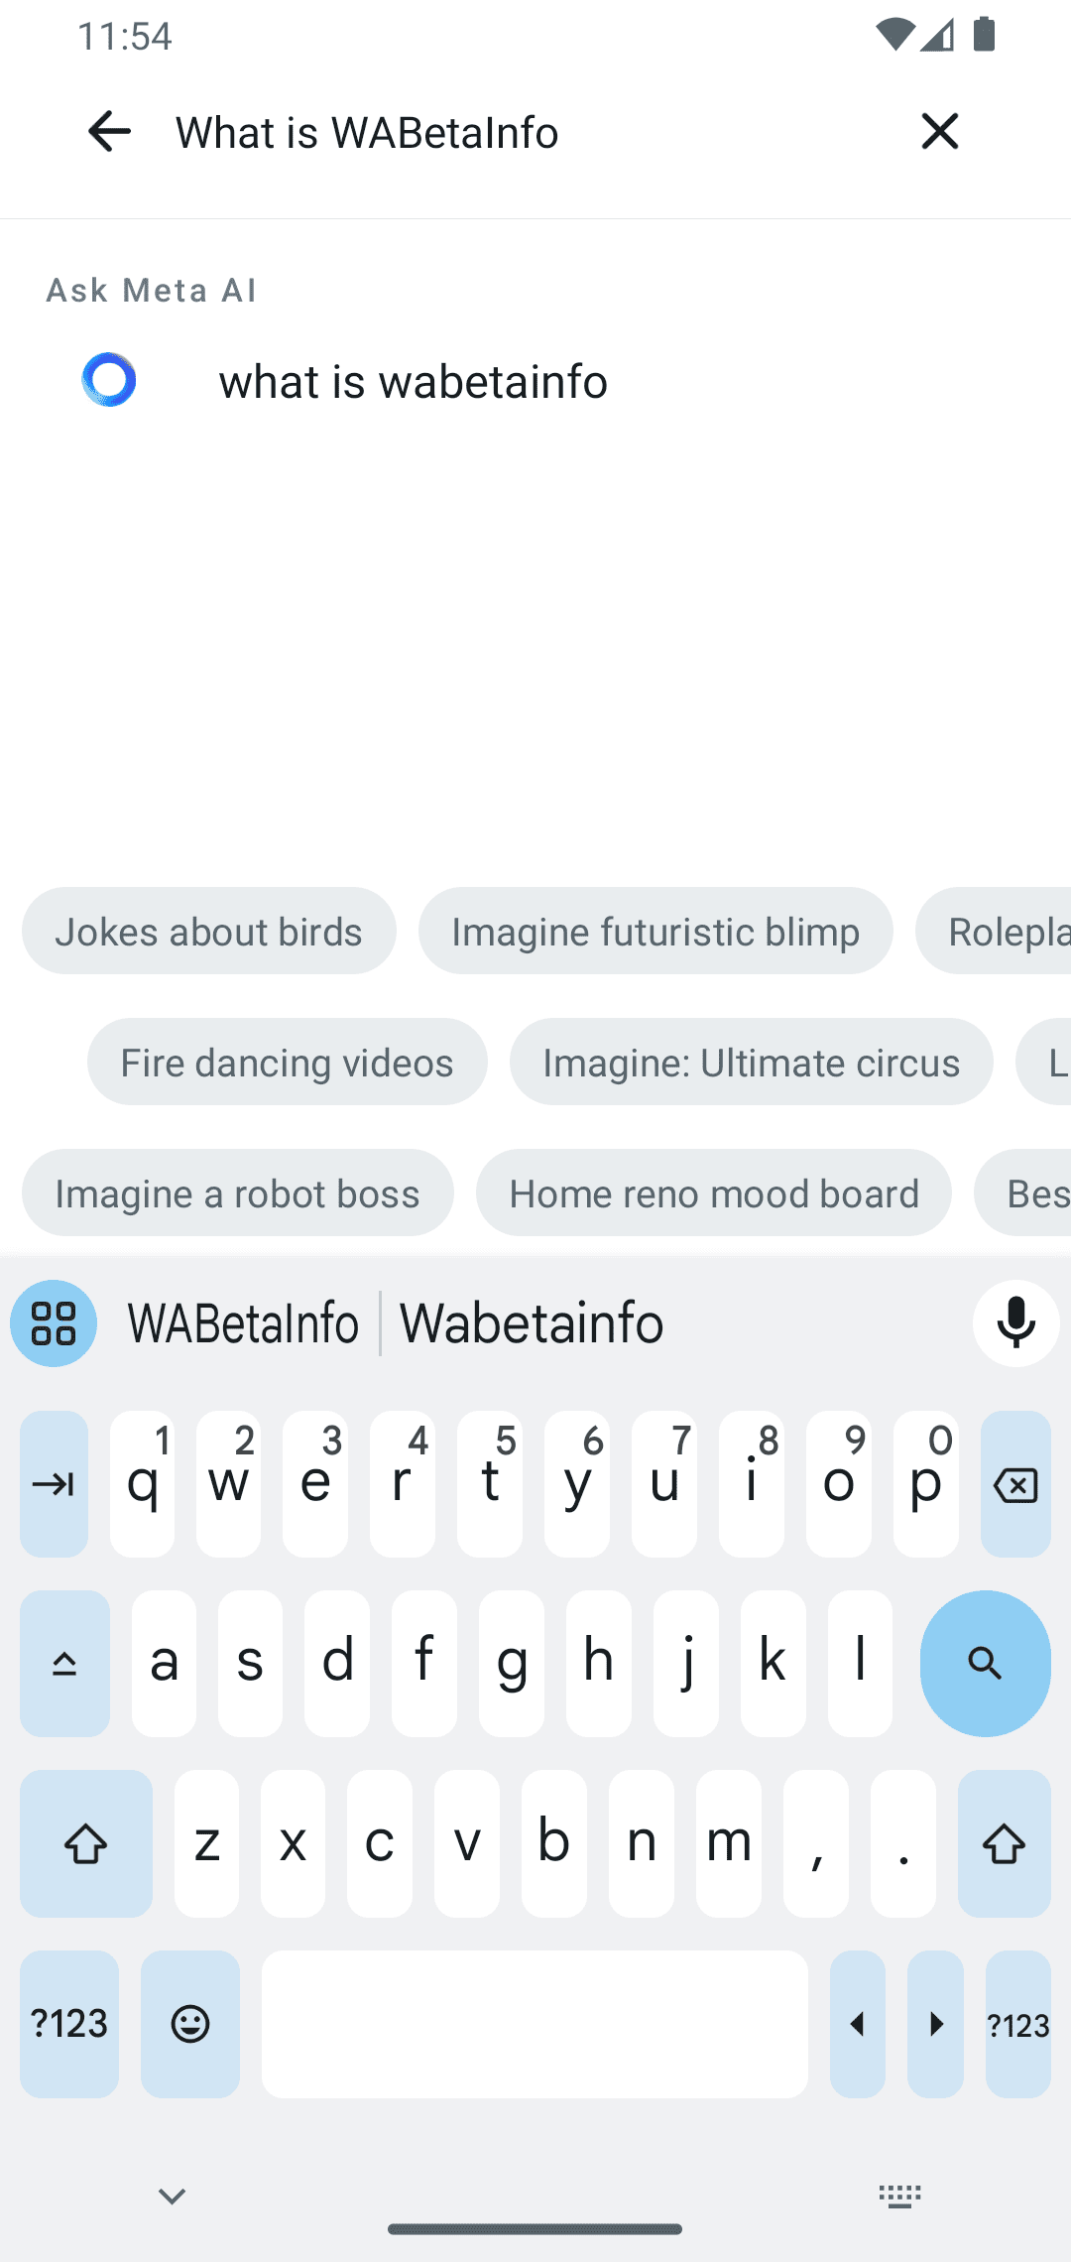Screen dimensions: 1071x2262
Task: Start voice typing with the microphone icon
Action: pos(1015,1322)
